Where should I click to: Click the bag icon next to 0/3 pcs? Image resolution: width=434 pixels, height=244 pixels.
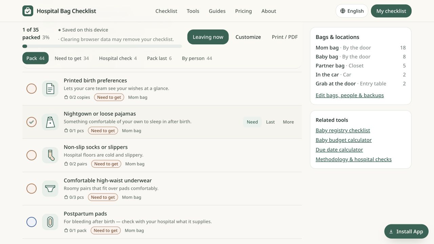[66, 197]
